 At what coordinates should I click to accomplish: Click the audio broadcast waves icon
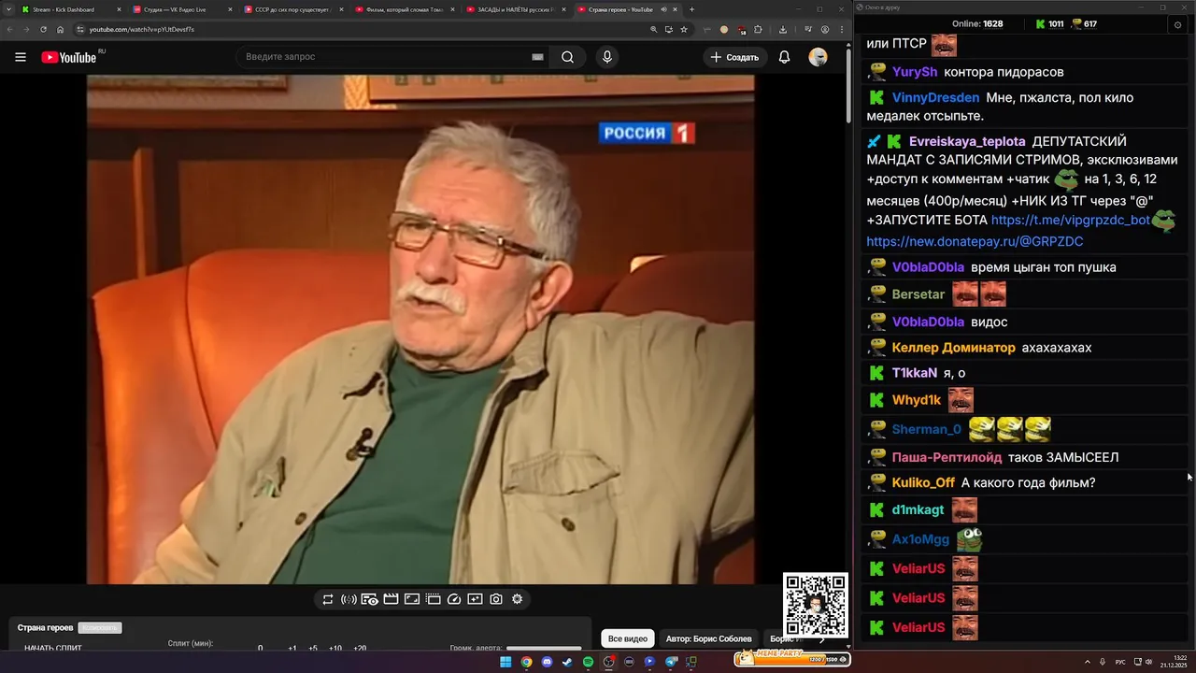click(349, 599)
